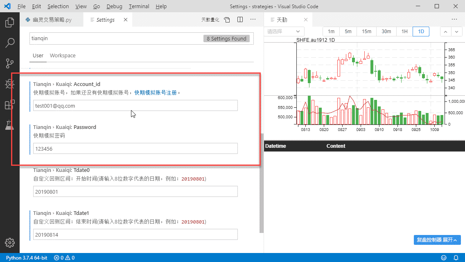Click the Content column header
The height and width of the screenshot is (262, 465).
(336, 146)
